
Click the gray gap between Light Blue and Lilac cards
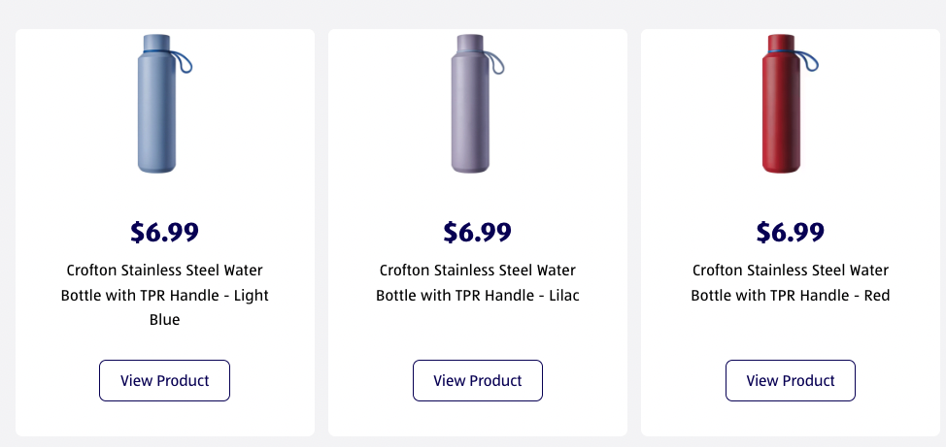(x=321, y=233)
